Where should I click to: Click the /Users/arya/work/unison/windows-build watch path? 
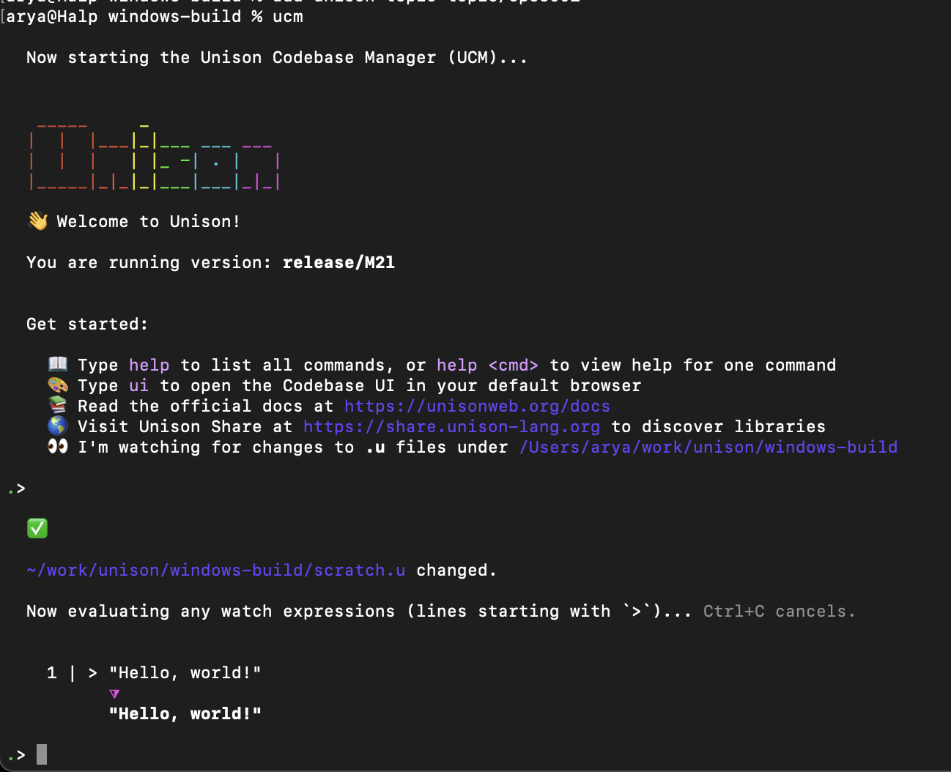[x=708, y=447]
